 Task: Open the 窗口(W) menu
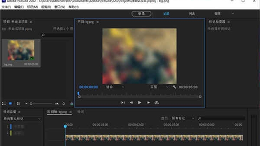pyautogui.click(x=60, y=7)
